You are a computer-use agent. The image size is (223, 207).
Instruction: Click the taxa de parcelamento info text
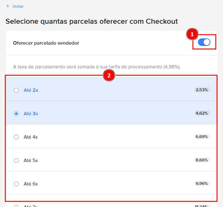tap(97, 67)
